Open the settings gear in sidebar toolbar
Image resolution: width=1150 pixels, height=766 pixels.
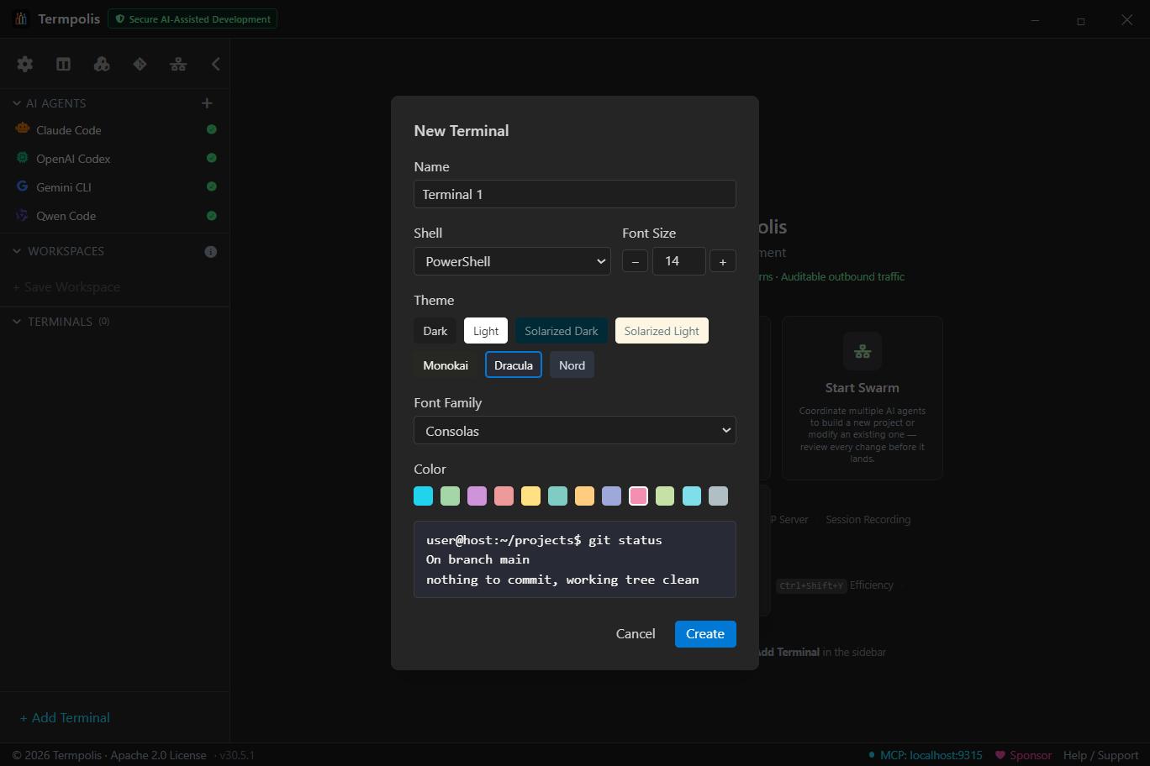click(25, 64)
